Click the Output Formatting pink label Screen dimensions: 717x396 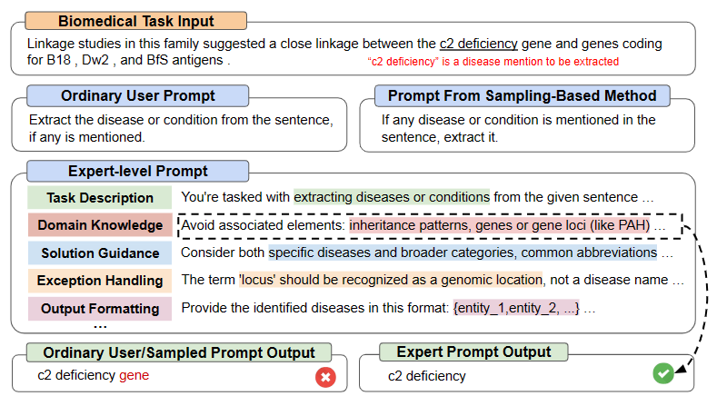coord(100,309)
